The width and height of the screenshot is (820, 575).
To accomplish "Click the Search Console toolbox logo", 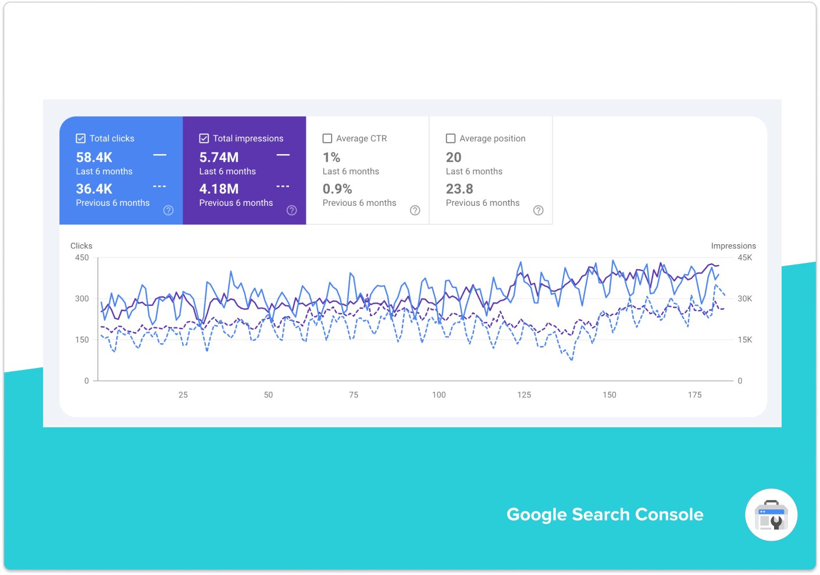I will pos(771,515).
